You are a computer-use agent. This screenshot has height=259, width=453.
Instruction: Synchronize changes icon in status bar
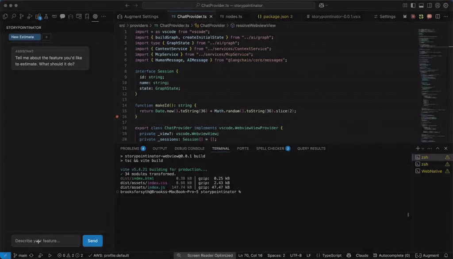(31, 255)
